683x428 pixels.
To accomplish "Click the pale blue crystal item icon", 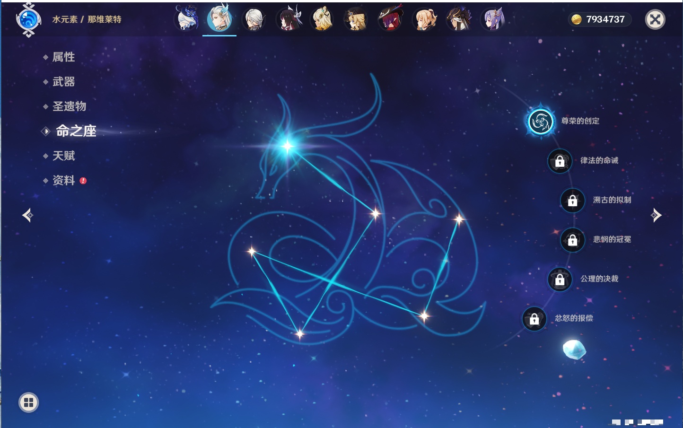I will pyautogui.click(x=574, y=349).
